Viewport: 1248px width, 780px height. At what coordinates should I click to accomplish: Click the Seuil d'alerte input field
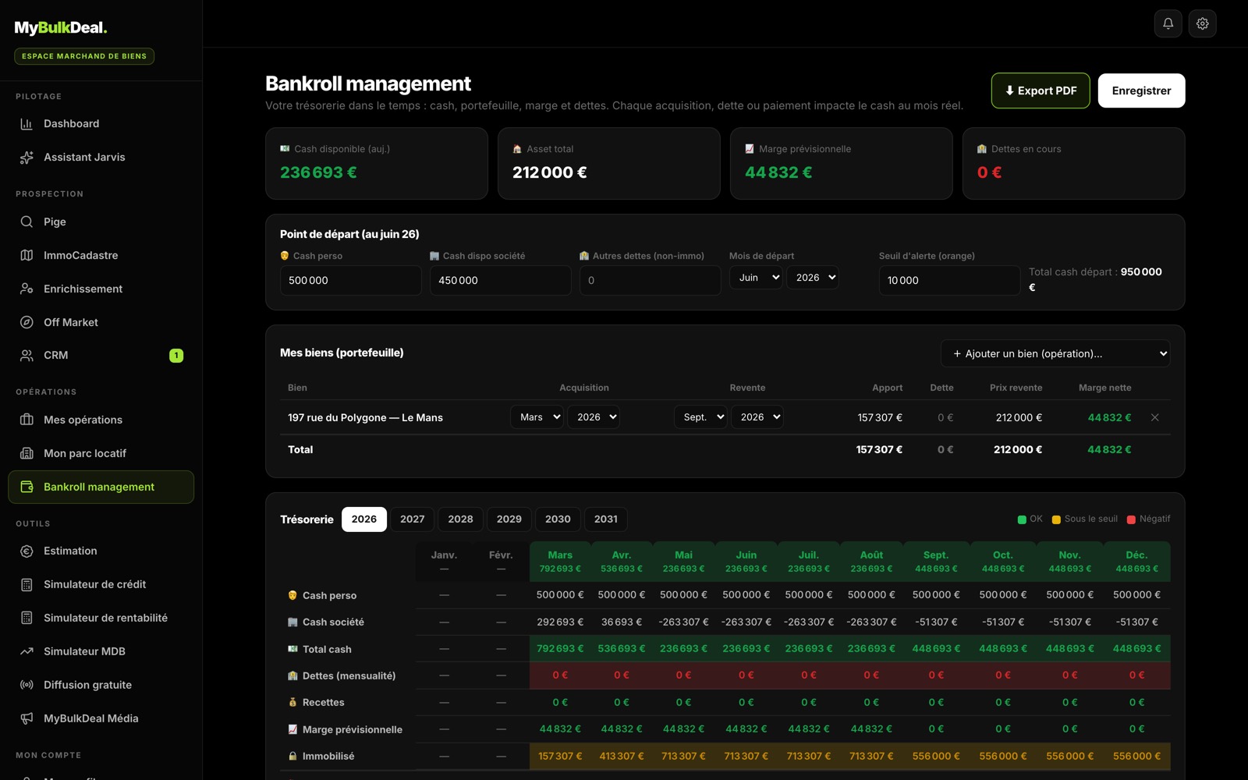click(950, 280)
